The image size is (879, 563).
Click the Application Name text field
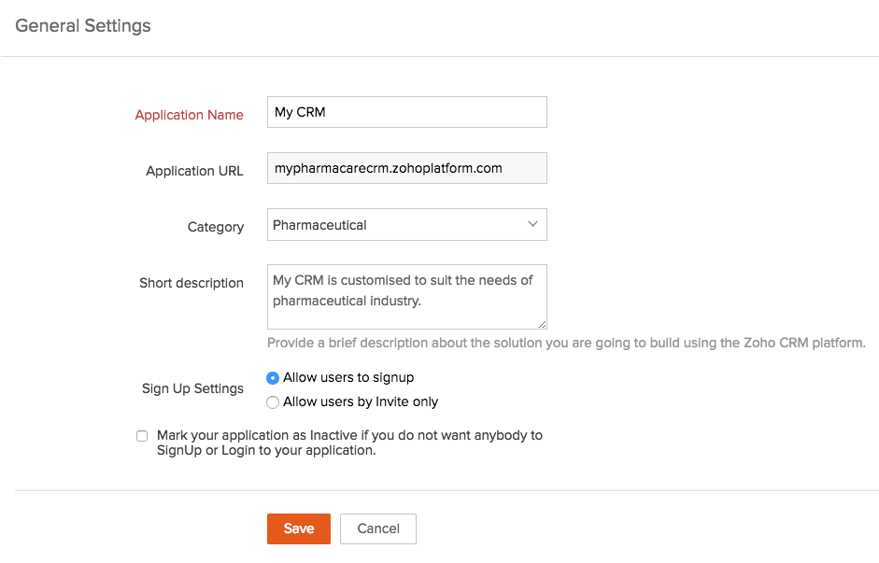(x=406, y=112)
